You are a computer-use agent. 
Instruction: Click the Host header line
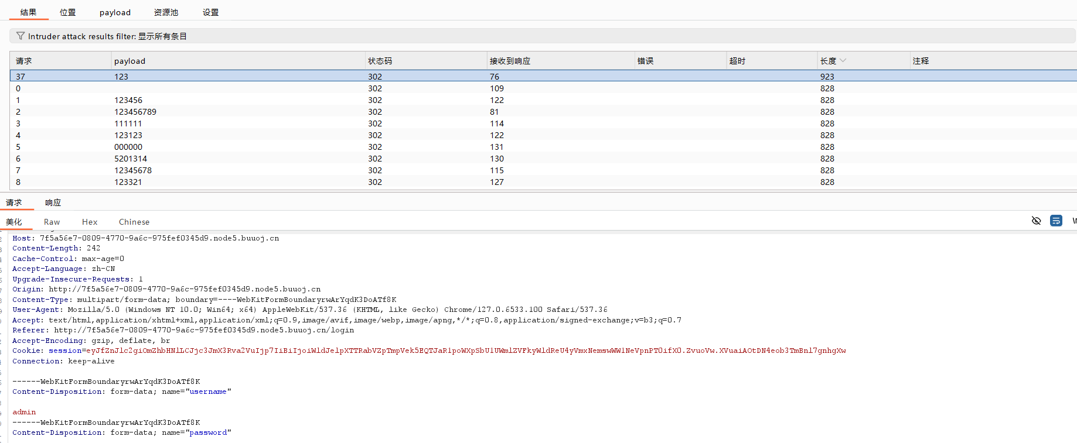click(x=145, y=238)
